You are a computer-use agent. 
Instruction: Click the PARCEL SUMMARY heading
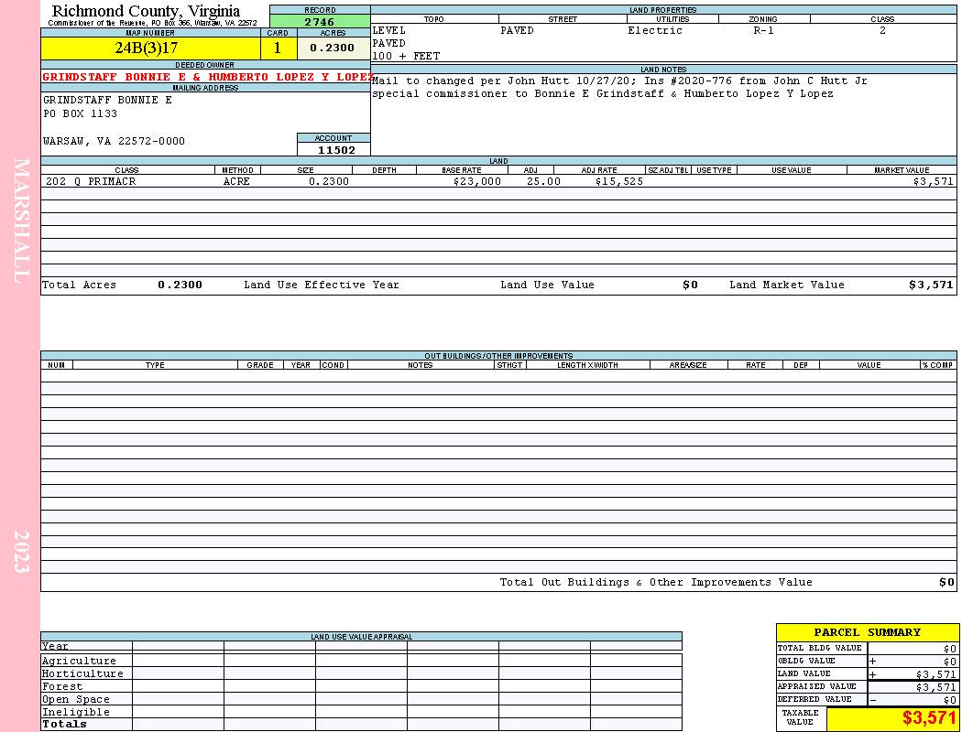[867, 632]
